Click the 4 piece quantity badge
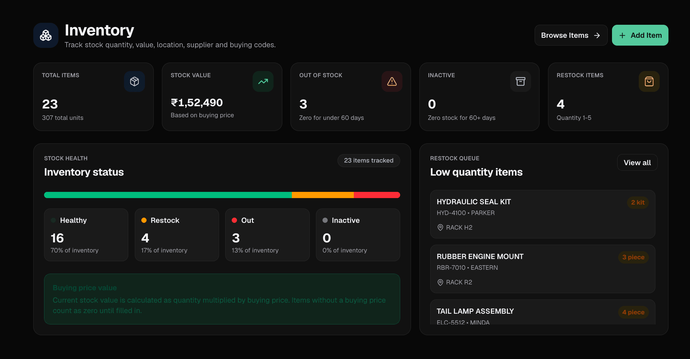The width and height of the screenshot is (690, 359). coord(633,312)
